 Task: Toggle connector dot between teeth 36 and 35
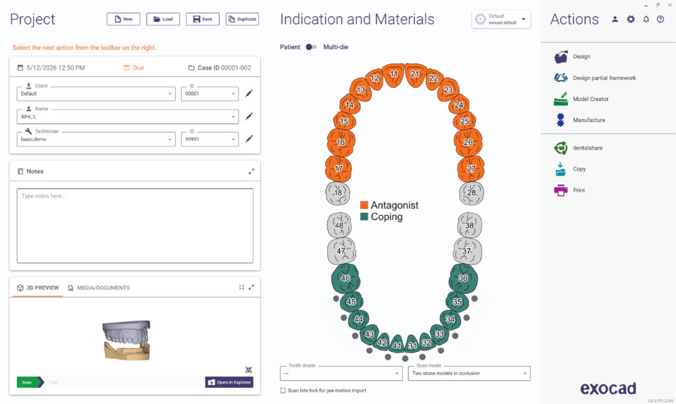click(x=475, y=298)
